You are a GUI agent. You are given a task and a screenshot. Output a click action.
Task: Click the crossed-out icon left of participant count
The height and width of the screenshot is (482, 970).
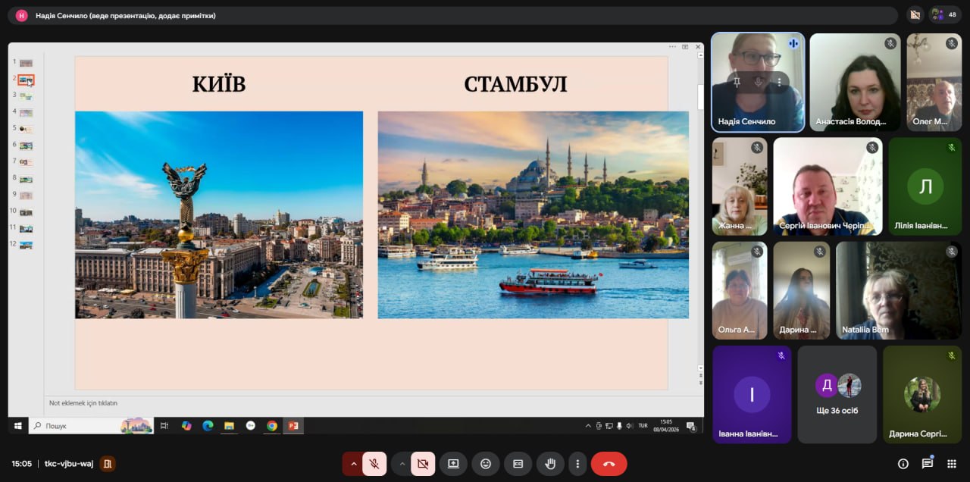(915, 14)
